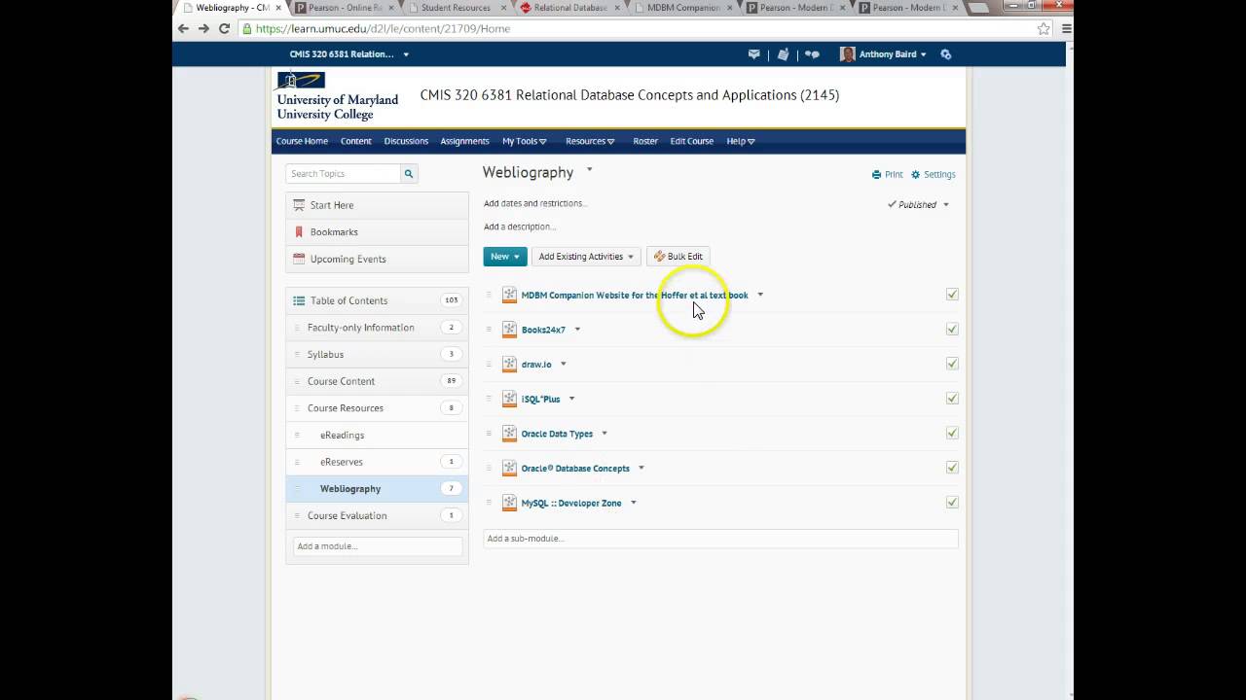Click the Table of Contents list icon
This screenshot has width=1246, height=700.
(299, 300)
